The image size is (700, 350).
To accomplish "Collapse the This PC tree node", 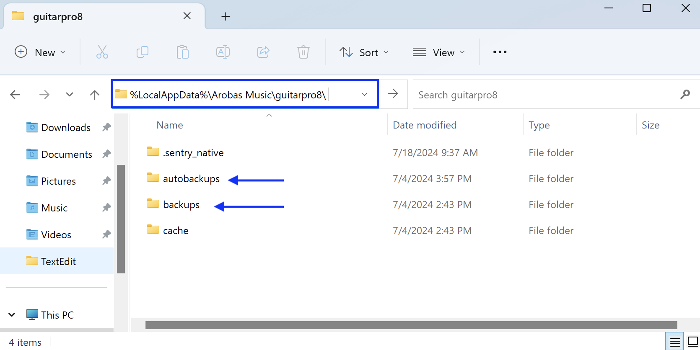I will click(x=12, y=314).
